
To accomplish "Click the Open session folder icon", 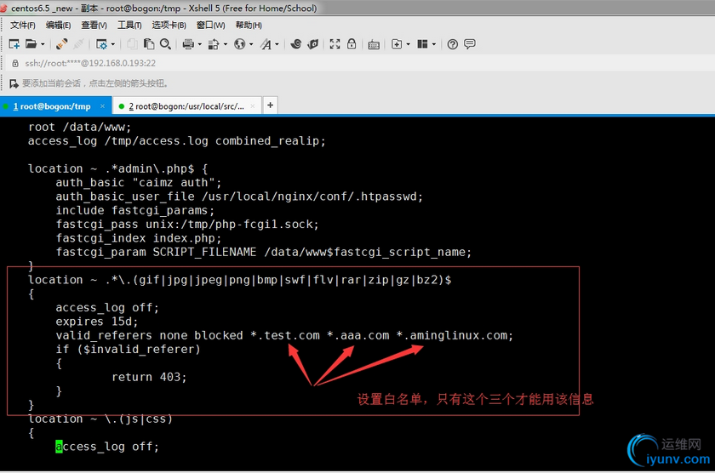I will [x=31, y=44].
